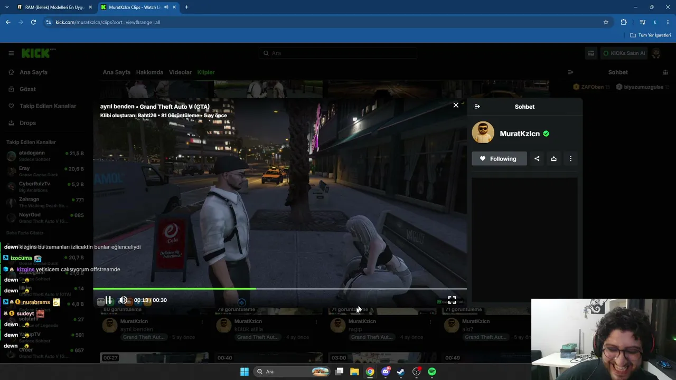Mute the clip volume
The width and height of the screenshot is (676, 380).
pos(123,300)
